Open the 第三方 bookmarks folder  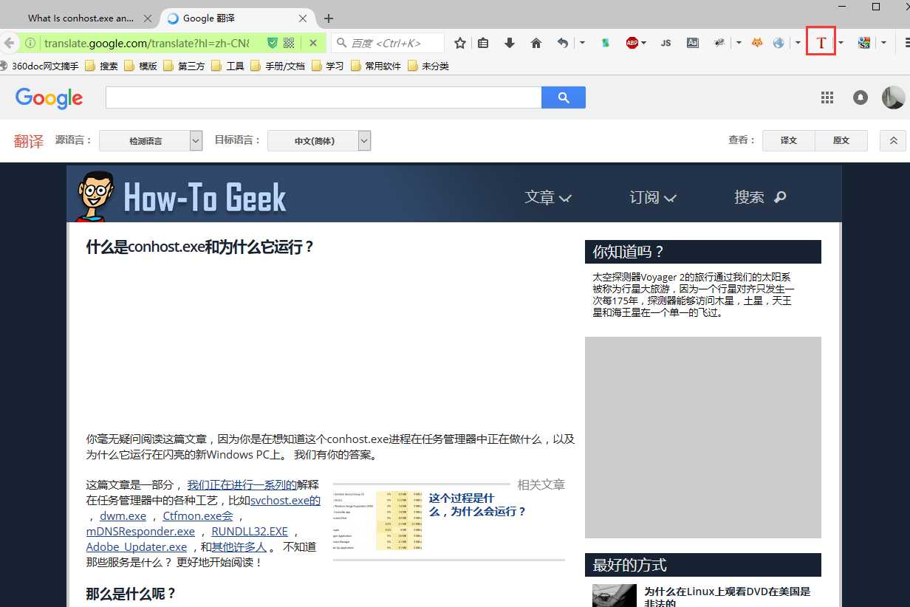click(x=184, y=66)
